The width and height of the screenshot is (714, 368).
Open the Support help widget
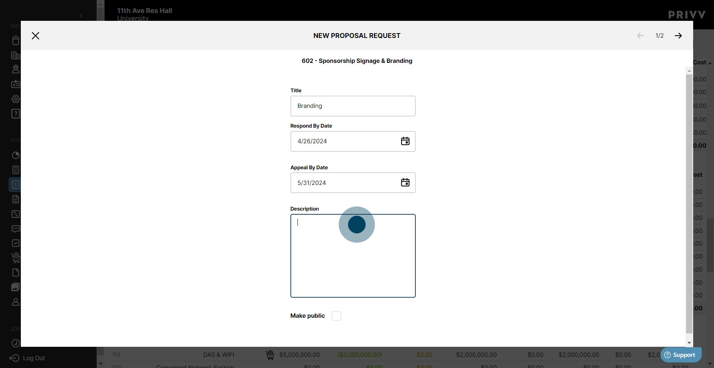click(681, 355)
